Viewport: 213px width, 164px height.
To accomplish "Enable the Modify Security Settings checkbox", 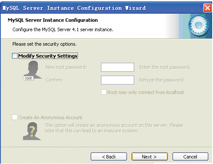I will click(x=14, y=56).
